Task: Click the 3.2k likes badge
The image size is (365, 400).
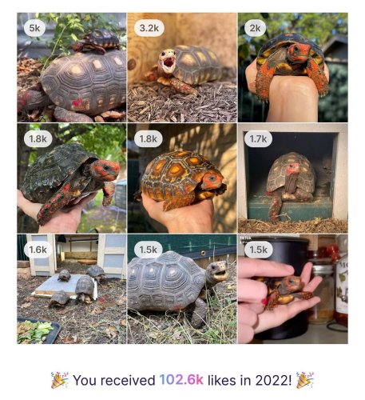Action: click(x=149, y=28)
